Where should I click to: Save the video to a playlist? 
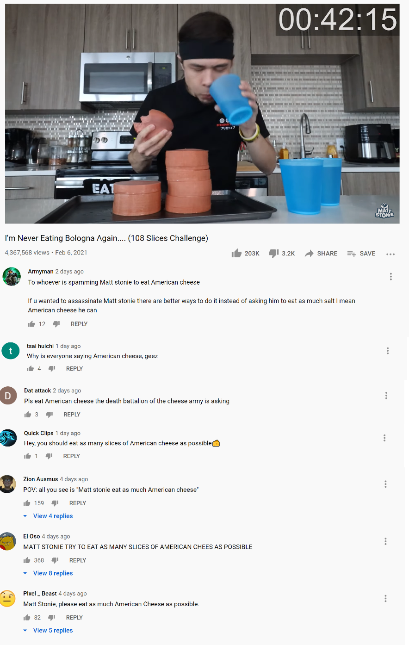point(361,254)
